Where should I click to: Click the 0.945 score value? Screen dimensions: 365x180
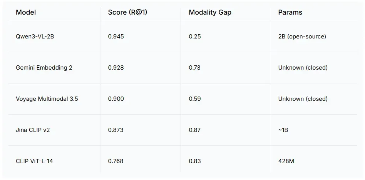(116, 37)
